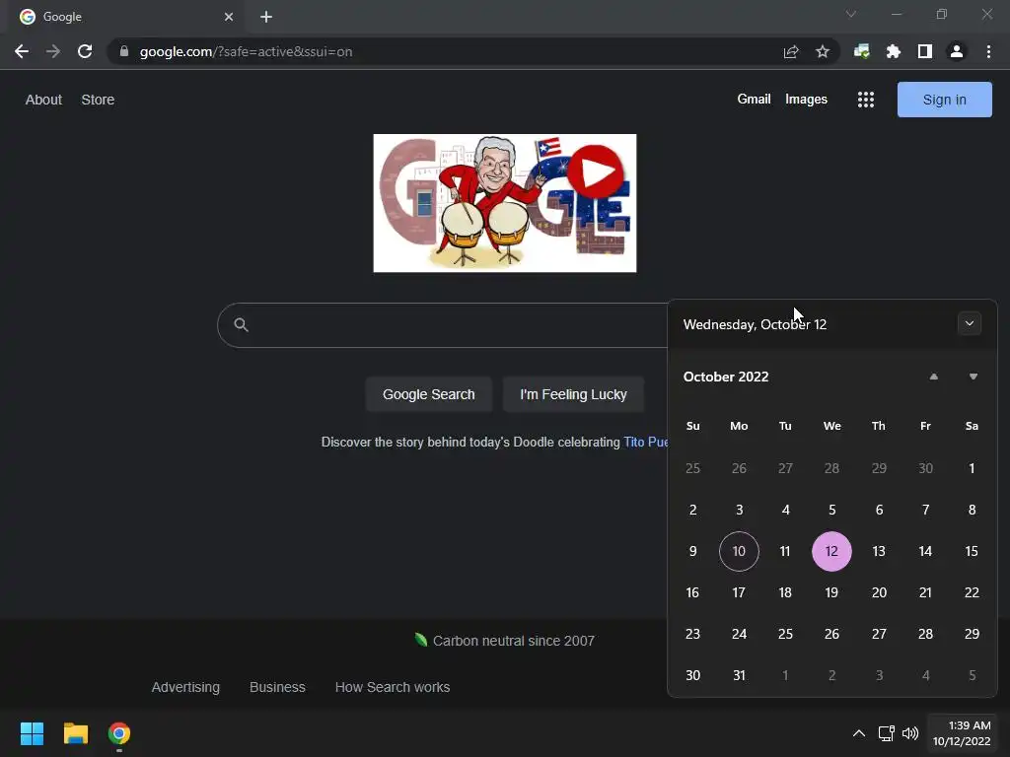The width and height of the screenshot is (1010, 757).
Task: Close the Google tab
Action: click(x=229, y=17)
